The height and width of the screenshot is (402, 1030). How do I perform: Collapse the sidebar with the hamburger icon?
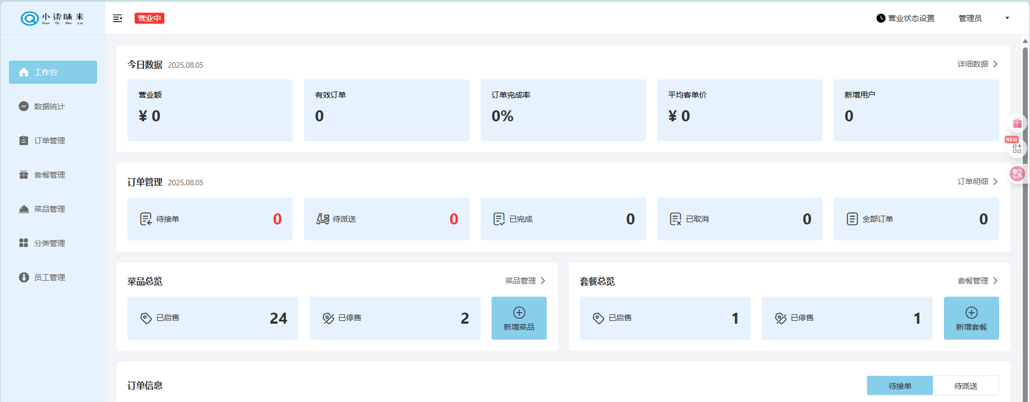coord(118,18)
